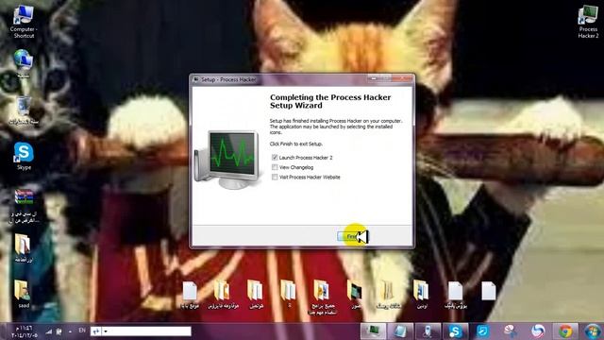Select the dark video folder icon

[x=355, y=295]
